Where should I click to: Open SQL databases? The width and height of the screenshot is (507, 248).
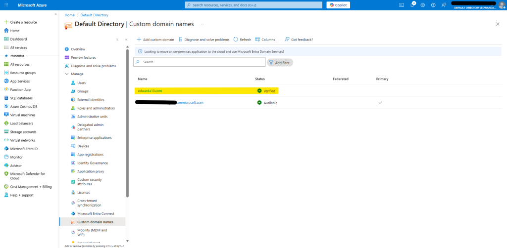coord(18,98)
